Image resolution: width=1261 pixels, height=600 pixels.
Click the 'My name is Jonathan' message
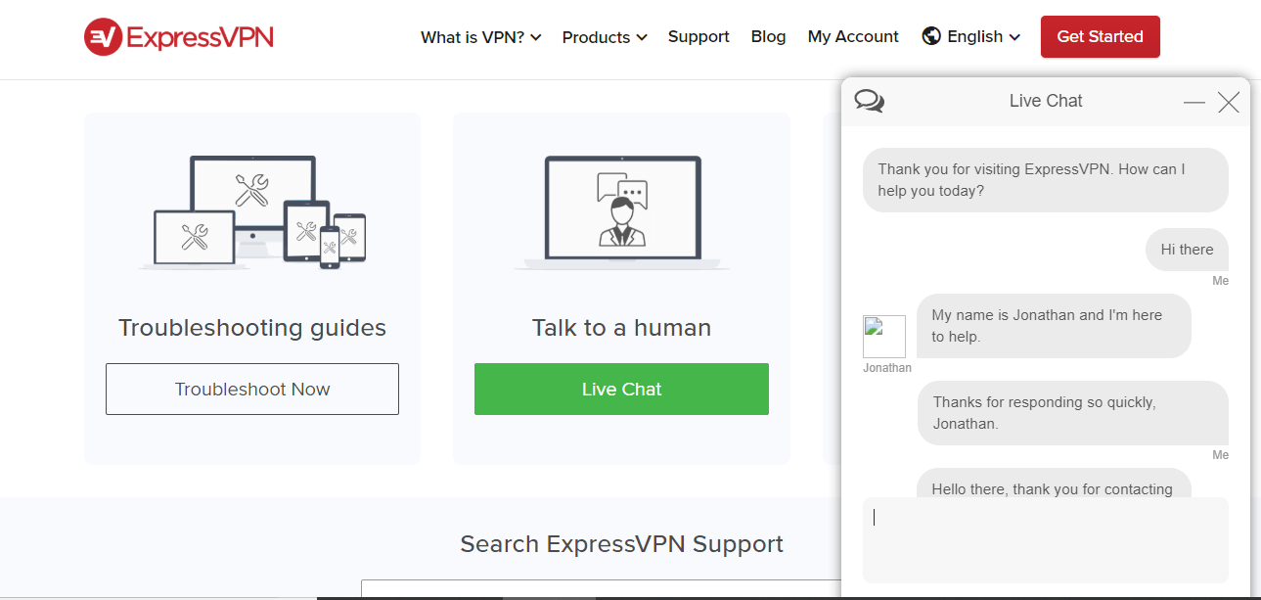[x=1054, y=326]
